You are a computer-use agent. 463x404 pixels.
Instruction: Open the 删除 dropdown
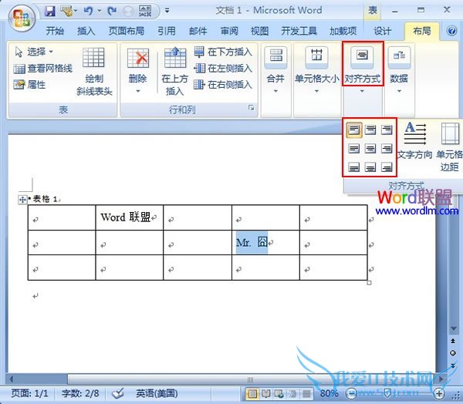pyautogui.click(x=137, y=71)
